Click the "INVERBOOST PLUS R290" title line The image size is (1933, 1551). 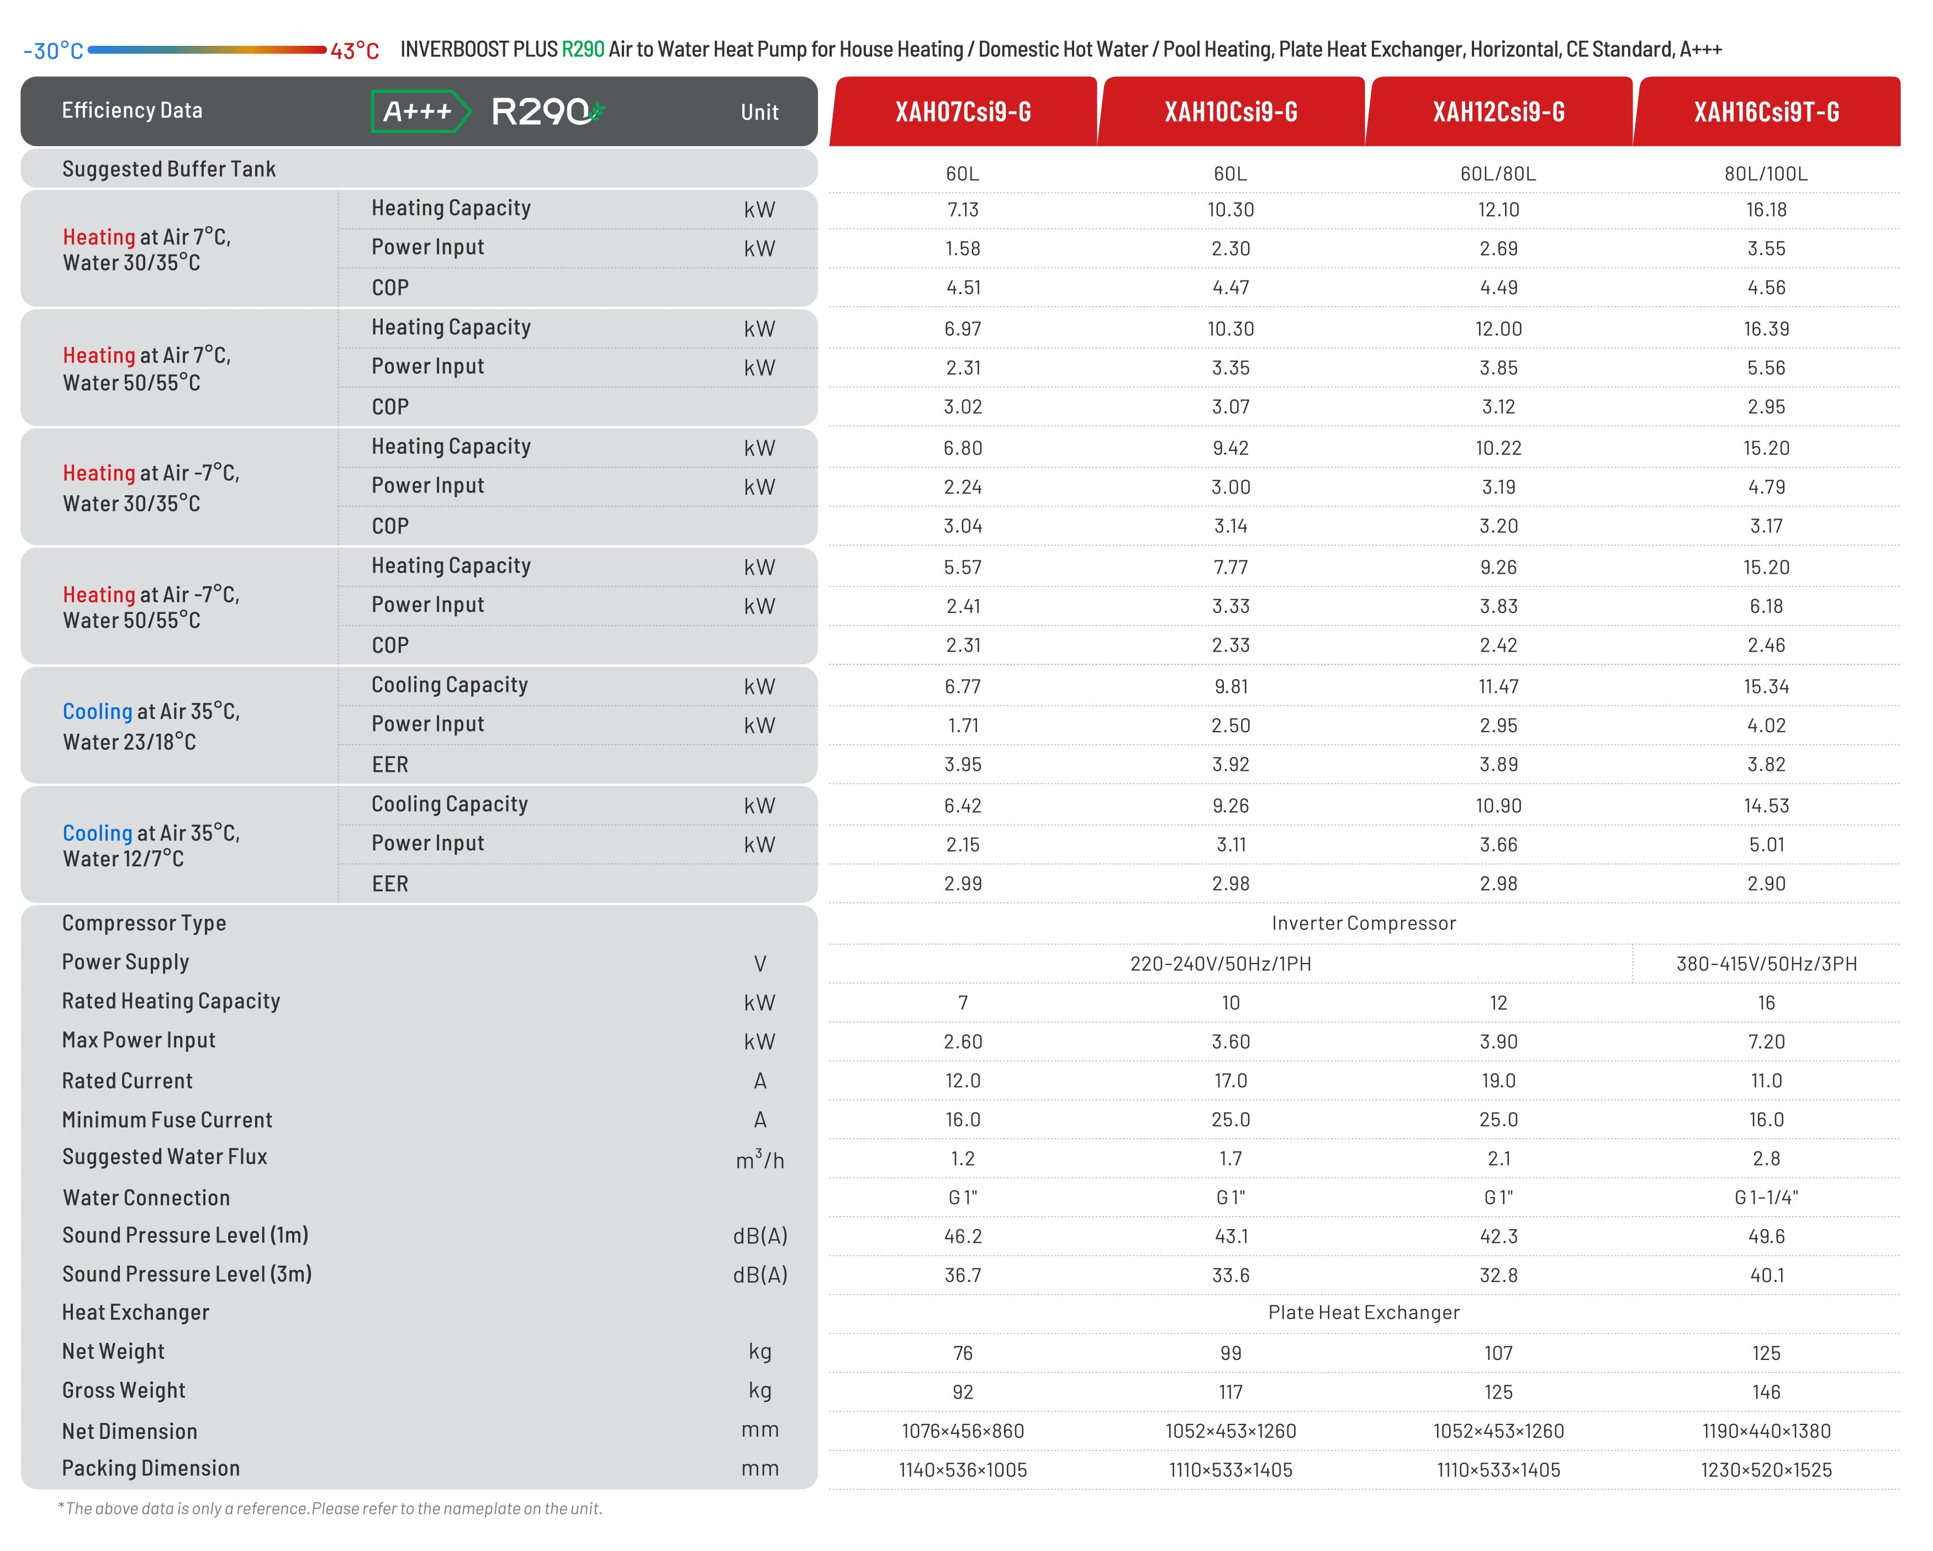1060,49
